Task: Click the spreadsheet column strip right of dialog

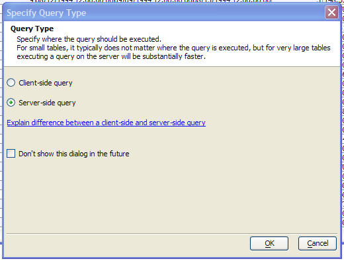Action: pyautogui.click(x=343, y=124)
